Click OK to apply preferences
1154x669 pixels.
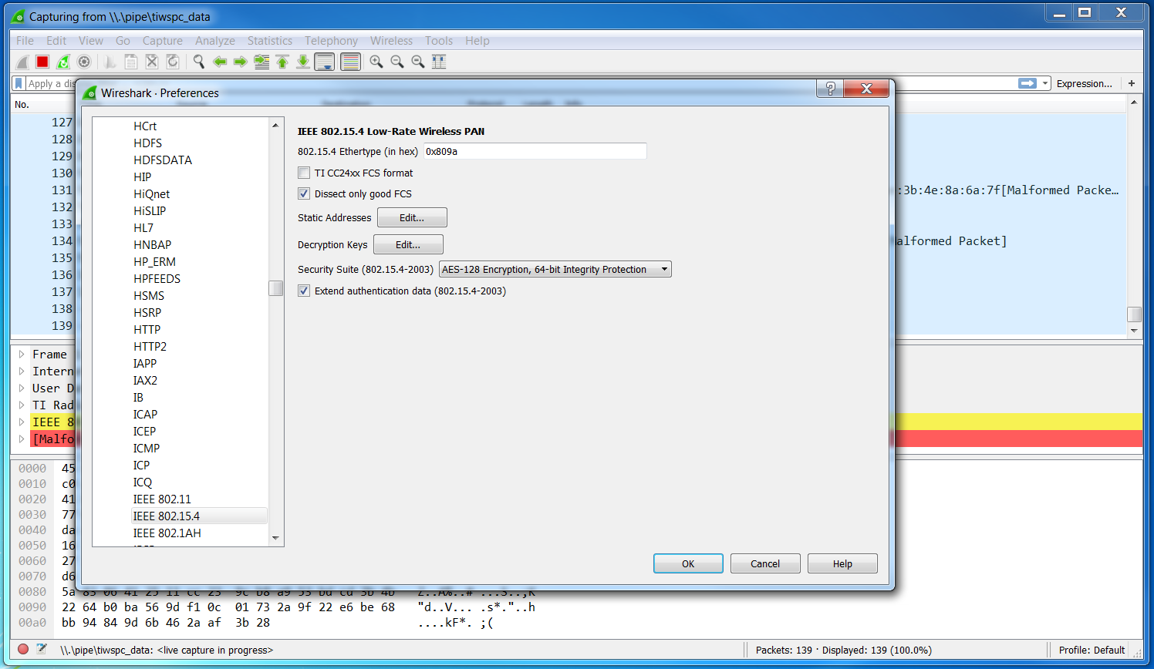[x=687, y=563]
